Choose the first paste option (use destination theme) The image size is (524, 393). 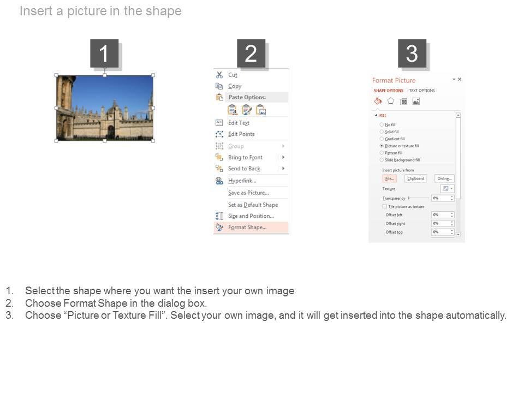[233, 110]
